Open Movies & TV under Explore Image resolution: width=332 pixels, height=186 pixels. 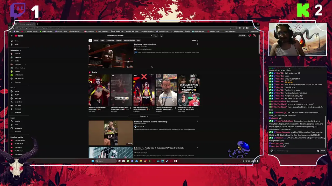pyautogui.click(x=18, y=128)
